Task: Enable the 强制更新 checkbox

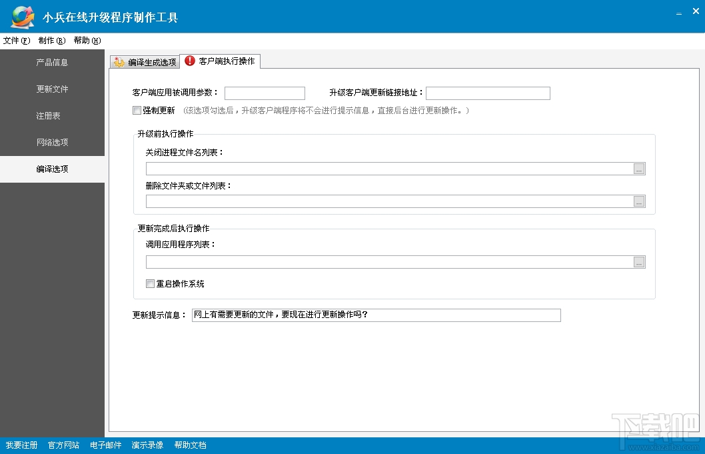Action: pyautogui.click(x=137, y=111)
